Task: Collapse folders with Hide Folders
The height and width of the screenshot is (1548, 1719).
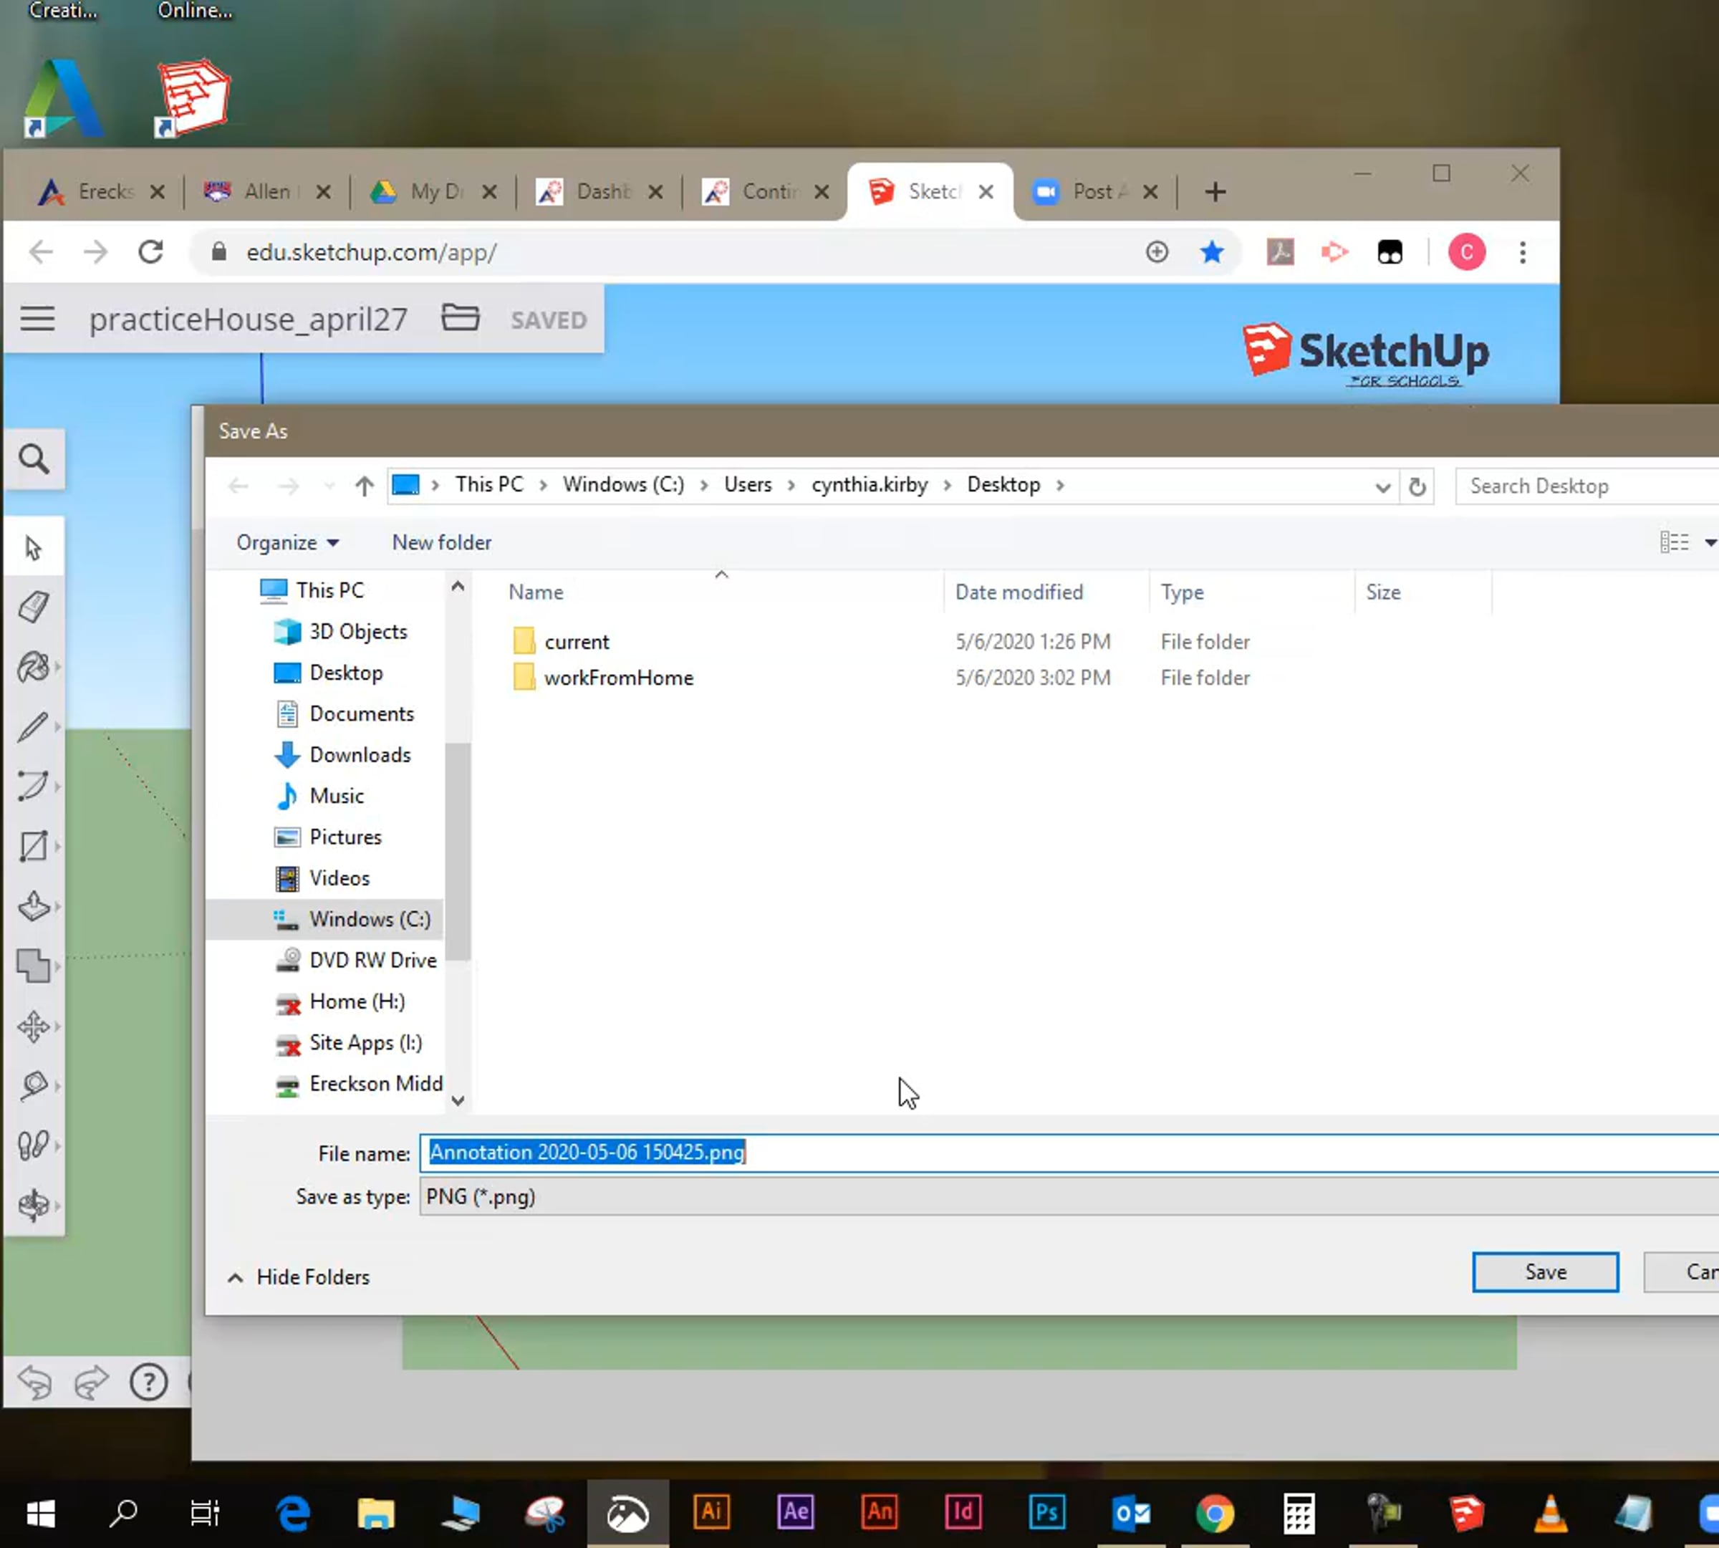Action: (x=299, y=1277)
